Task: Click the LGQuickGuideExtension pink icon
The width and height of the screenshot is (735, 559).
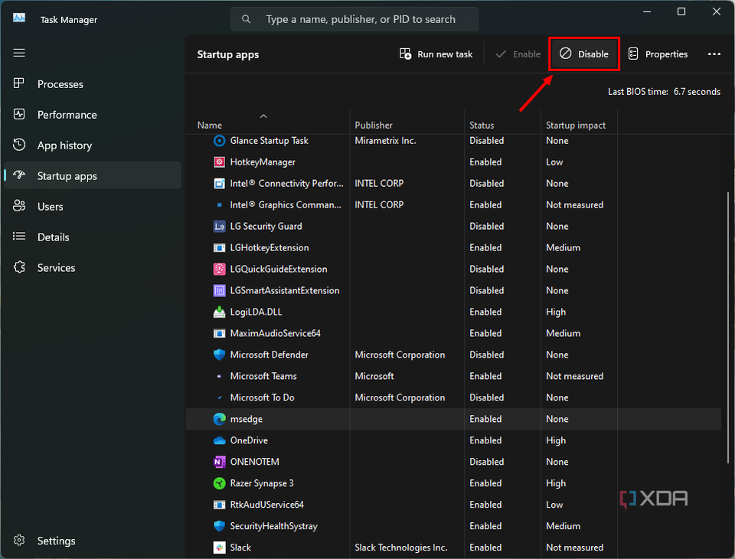Action: 220,270
